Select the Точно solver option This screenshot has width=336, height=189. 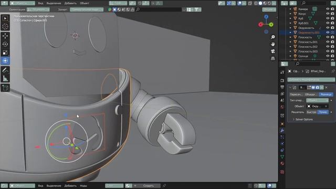(323, 112)
